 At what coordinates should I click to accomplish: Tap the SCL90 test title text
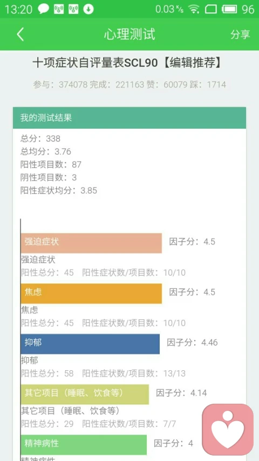[127, 63]
